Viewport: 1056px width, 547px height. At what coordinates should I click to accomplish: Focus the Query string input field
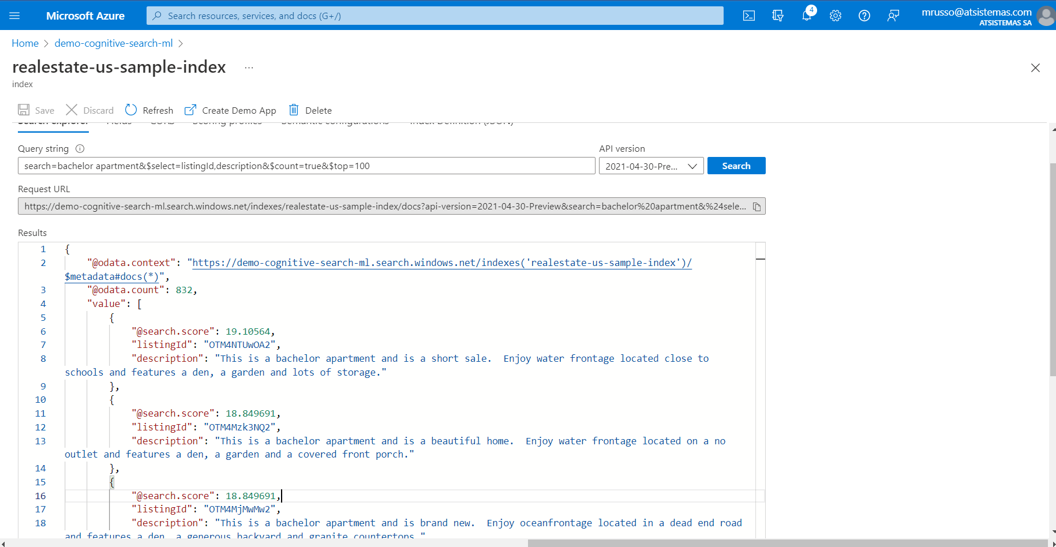306,166
